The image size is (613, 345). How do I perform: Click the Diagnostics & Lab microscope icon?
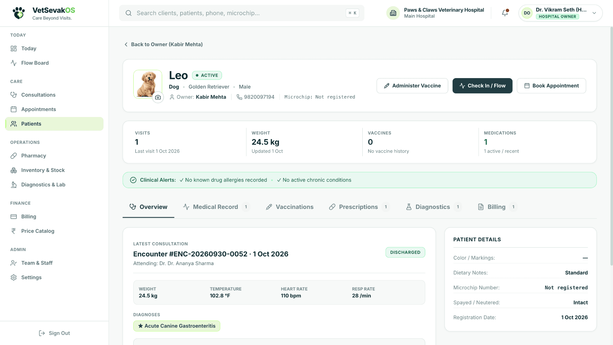[13, 185]
